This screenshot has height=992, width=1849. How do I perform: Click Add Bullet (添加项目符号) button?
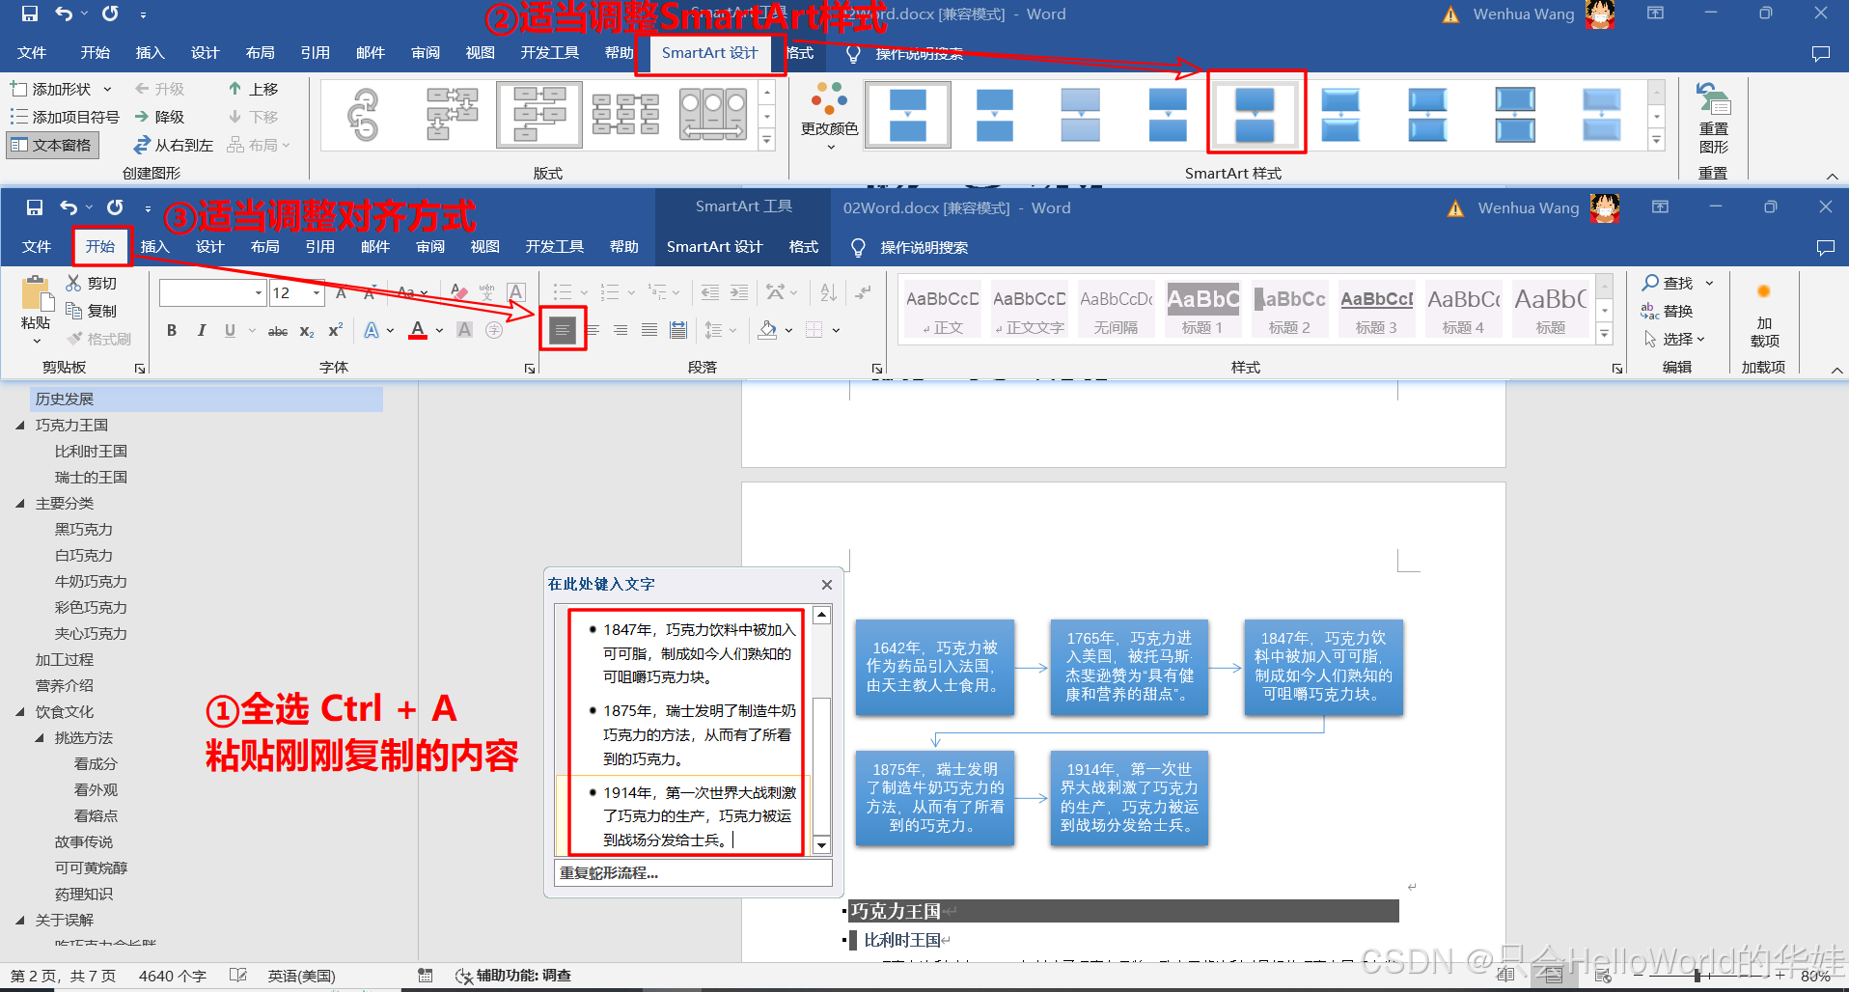point(65,117)
